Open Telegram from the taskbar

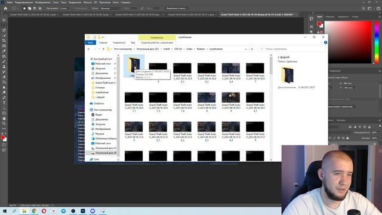click(x=63, y=211)
